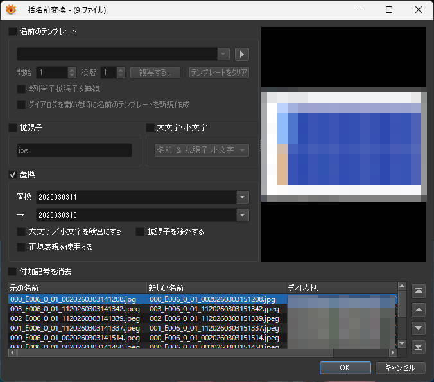This screenshot has width=434, height=382.
Task: Click the move-up arrow icon
Action: tap(419, 309)
